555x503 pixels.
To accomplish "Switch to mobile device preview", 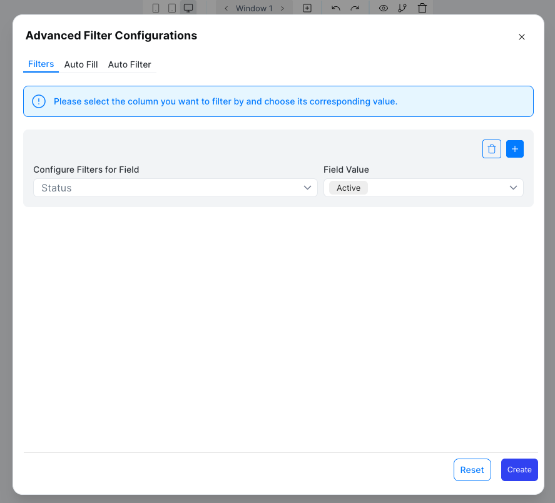I will 155,8.
